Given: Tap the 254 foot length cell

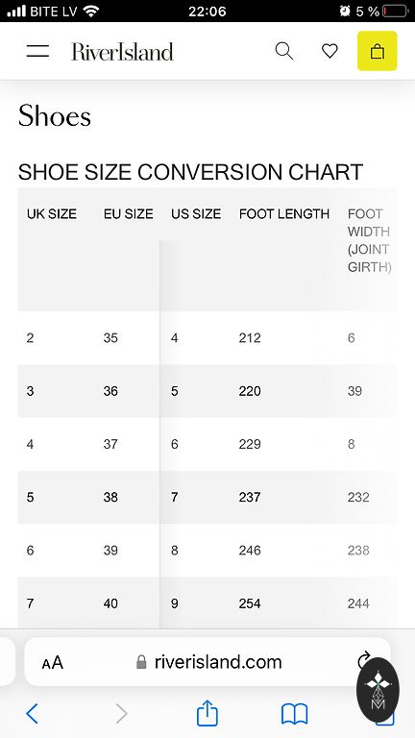Looking at the screenshot, I should tap(250, 603).
